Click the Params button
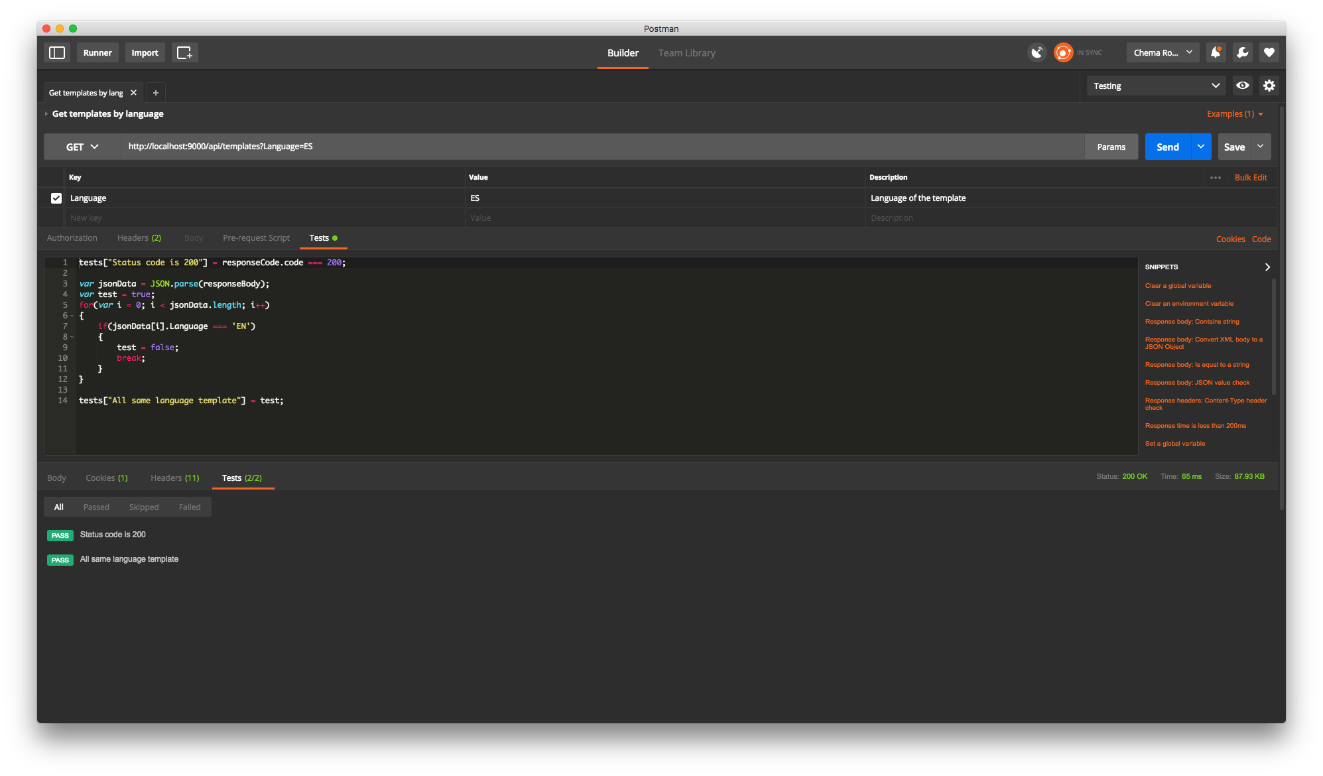The width and height of the screenshot is (1323, 776). (x=1111, y=147)
